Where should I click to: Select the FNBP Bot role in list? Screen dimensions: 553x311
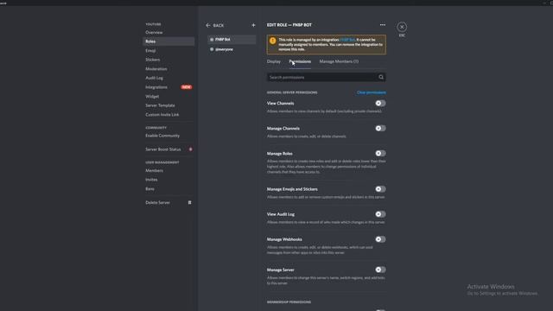tap(232, 40)
